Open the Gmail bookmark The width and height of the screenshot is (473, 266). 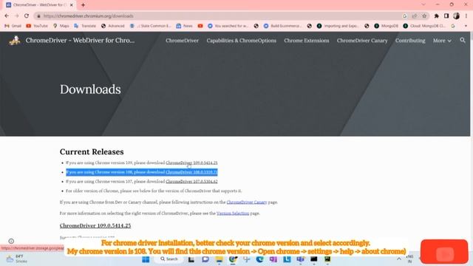tap(13, 26)
